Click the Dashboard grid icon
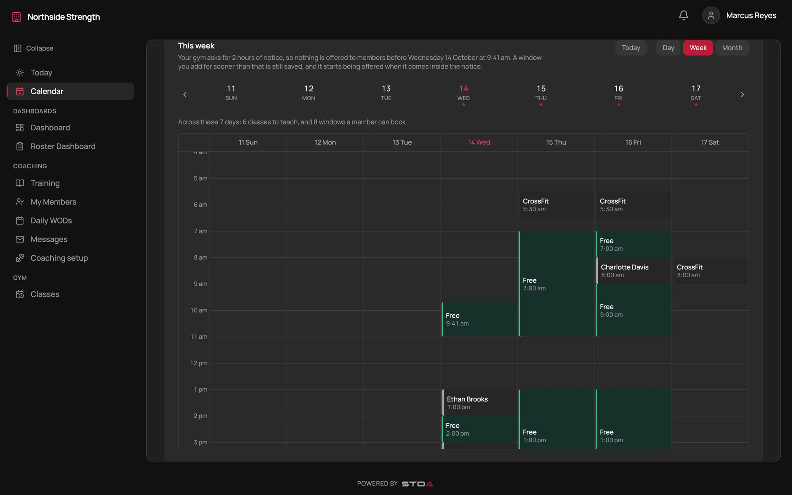792x495 pixels. [20, 127]
